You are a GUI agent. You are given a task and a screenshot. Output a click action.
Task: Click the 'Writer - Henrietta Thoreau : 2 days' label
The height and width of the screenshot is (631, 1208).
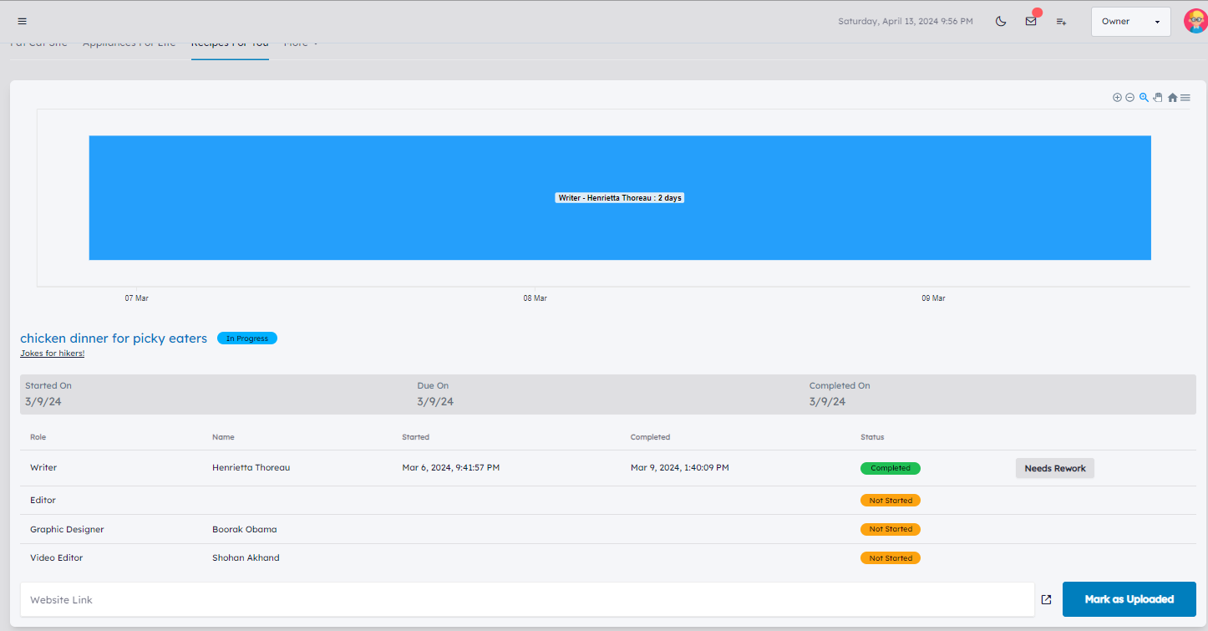(620, 198)
